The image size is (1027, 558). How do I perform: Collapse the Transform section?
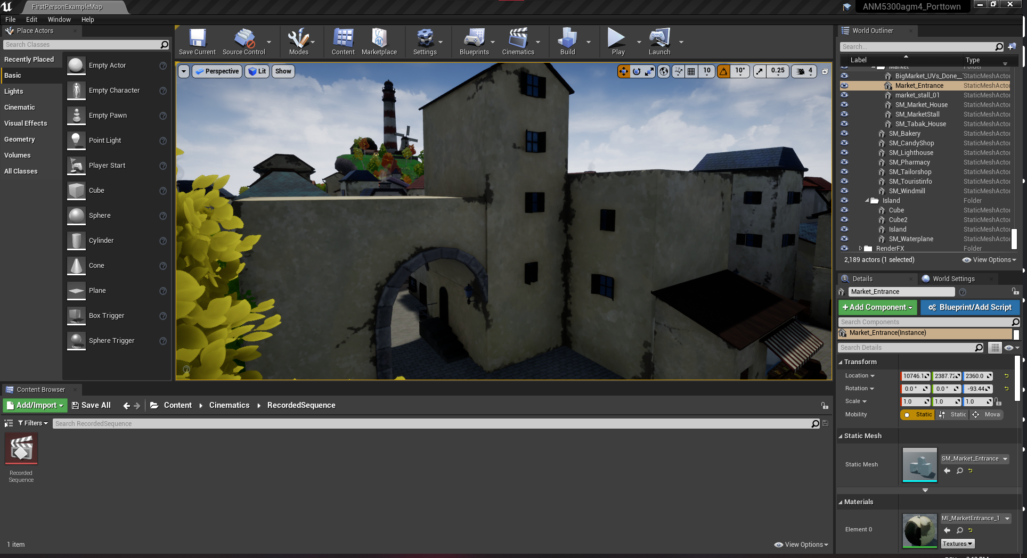841,362
